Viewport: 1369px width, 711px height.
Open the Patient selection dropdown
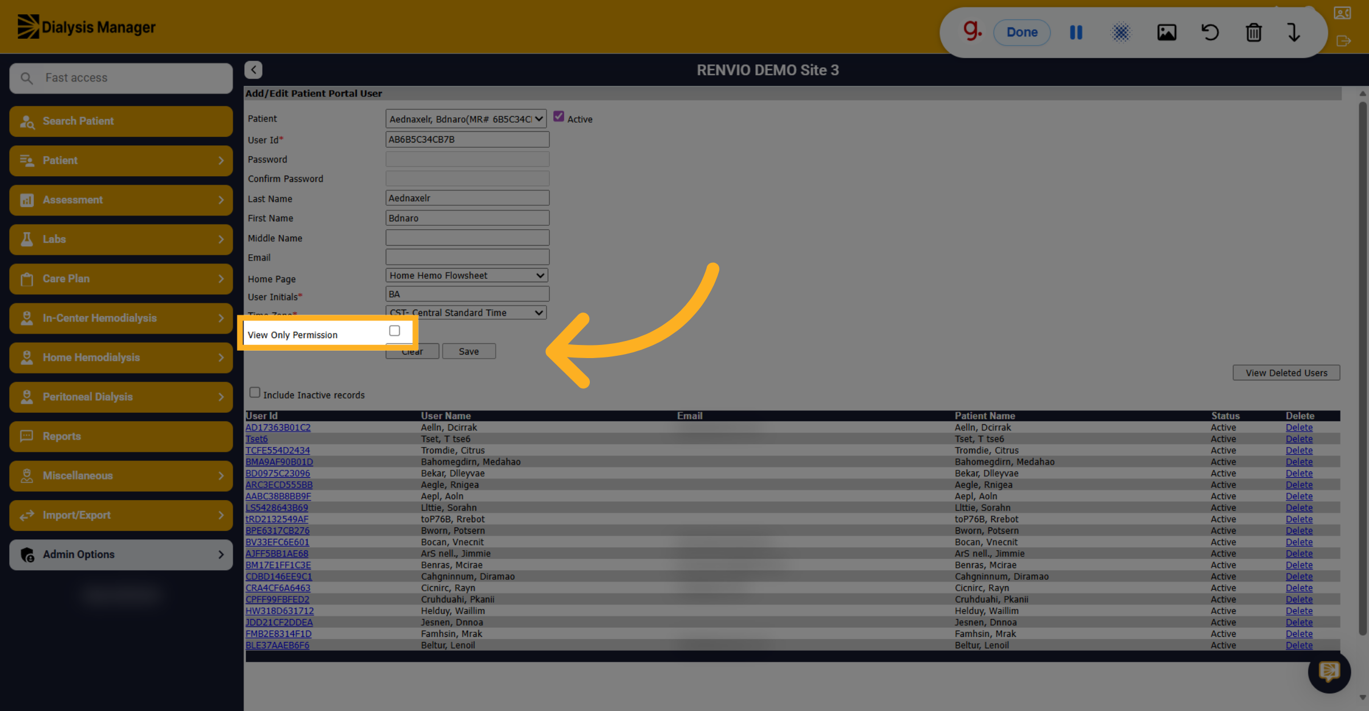coord(466,119)
